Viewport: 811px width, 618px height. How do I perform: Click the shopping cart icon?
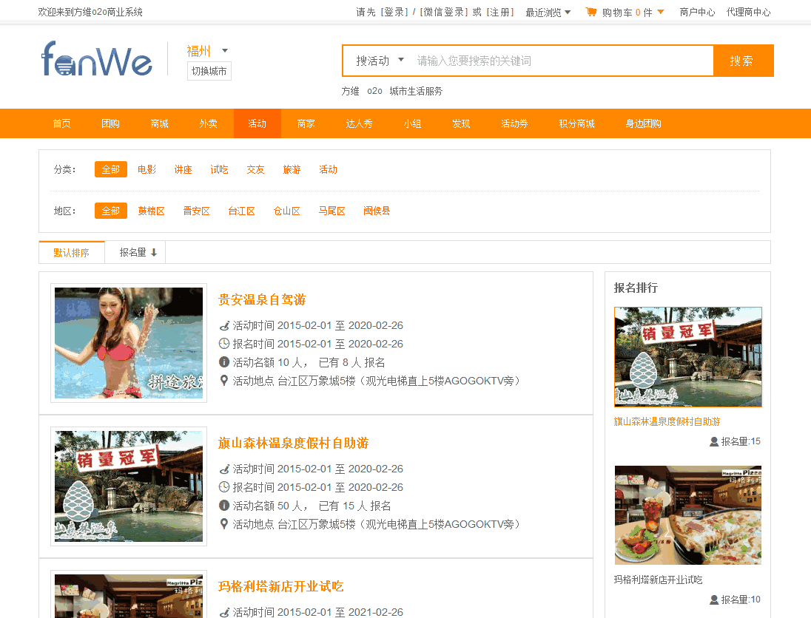pyautogui.click(x=590, y=12)
